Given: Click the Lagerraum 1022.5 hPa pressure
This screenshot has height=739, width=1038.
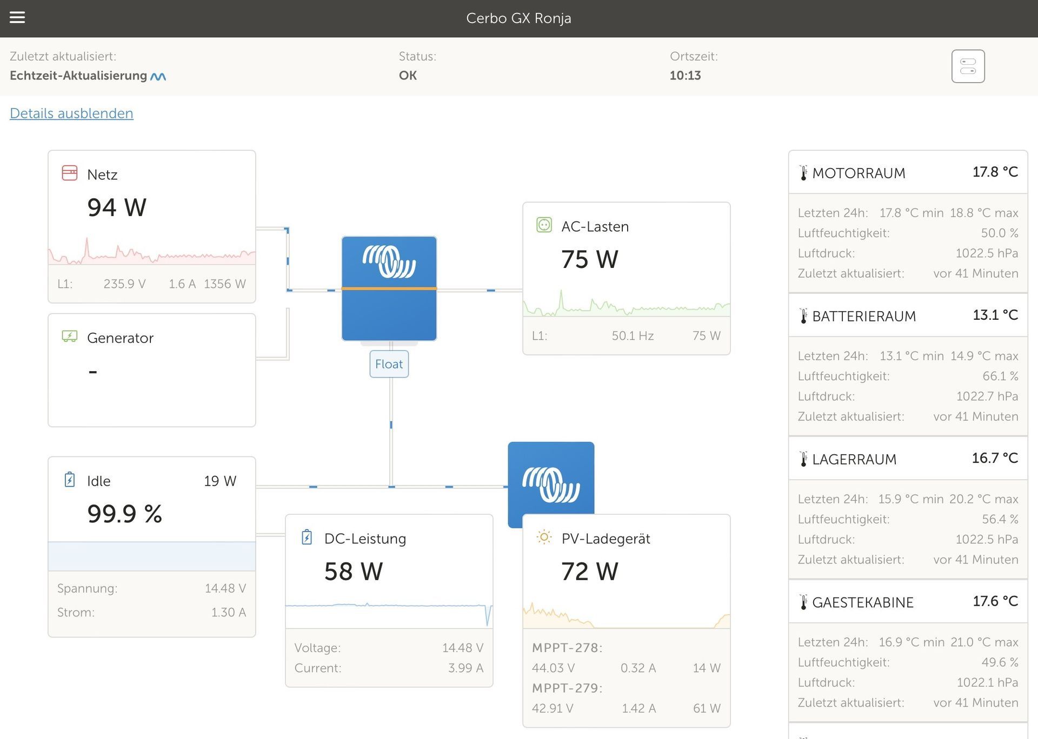Looking at the screenshot, I should (x=987, y=540).
